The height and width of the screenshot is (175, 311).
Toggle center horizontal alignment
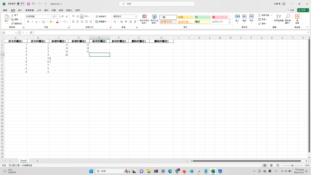click(77, 22)
